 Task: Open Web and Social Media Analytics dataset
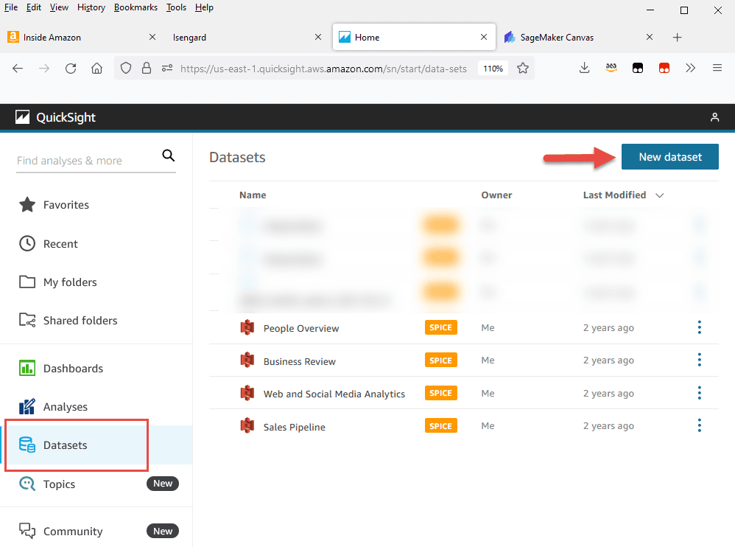pos(334,394)
